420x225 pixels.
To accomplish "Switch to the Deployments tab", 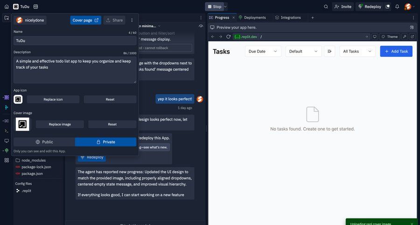I will click(x=252, y=18).
